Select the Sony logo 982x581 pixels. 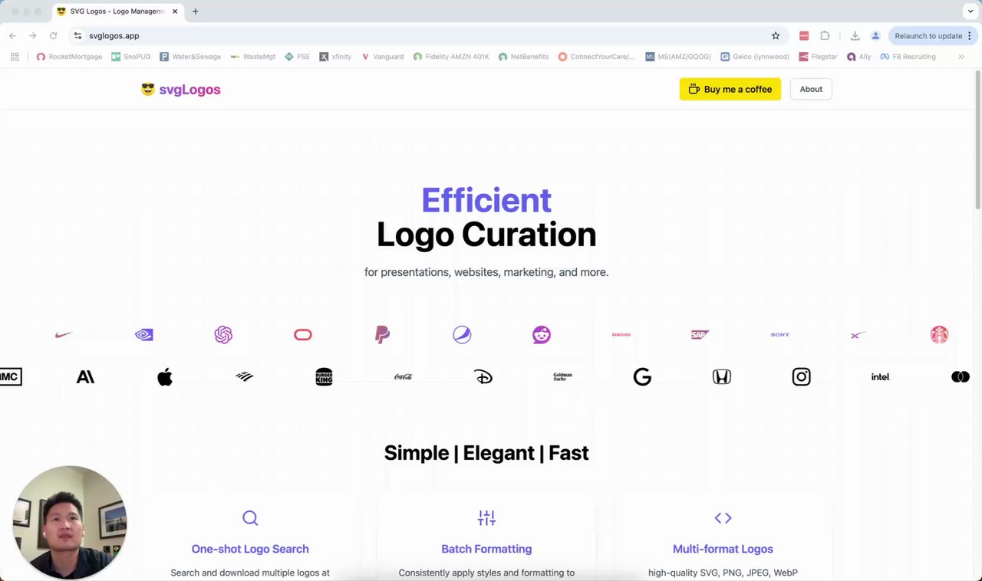780,335
